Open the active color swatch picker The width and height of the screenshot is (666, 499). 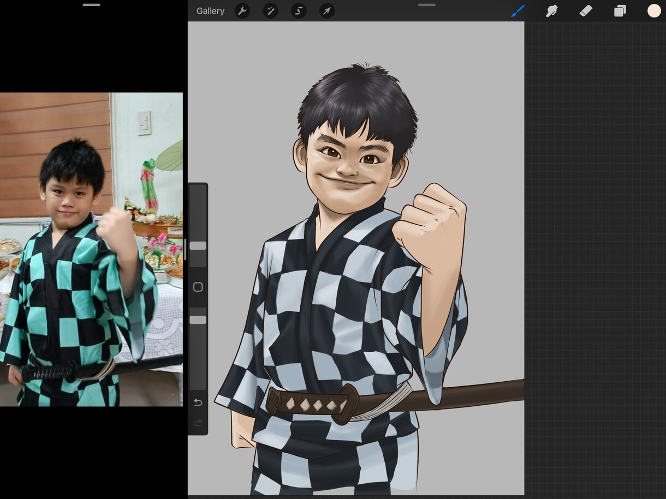pos(654,11)
